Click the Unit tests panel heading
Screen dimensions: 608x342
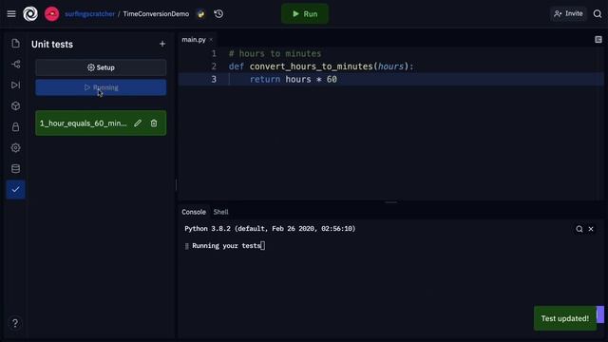(52, 45)
